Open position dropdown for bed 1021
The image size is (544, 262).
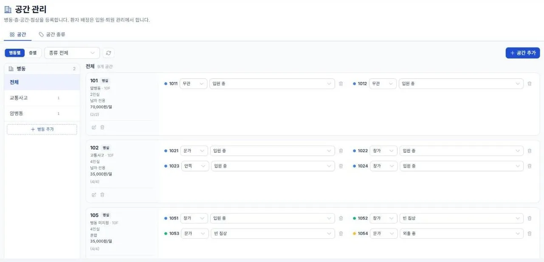point(194,151)
